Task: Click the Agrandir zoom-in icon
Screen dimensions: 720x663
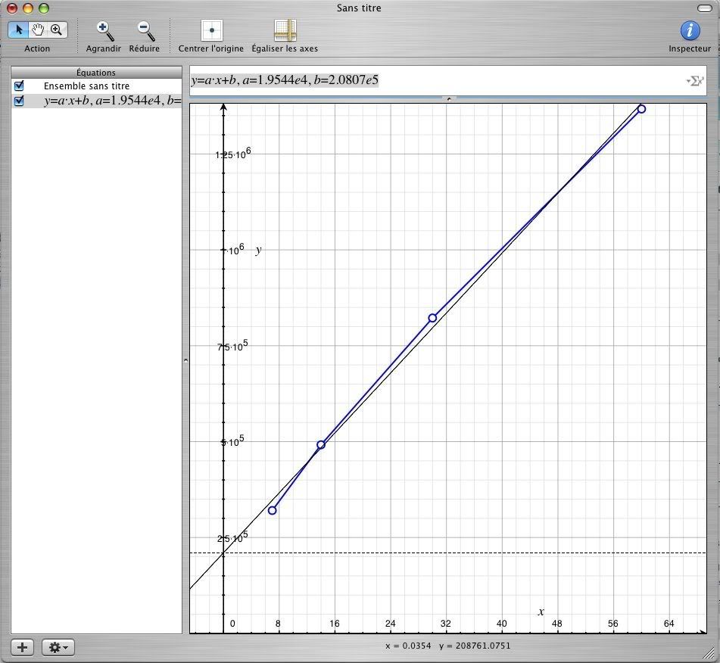Action: pos(104,30)
